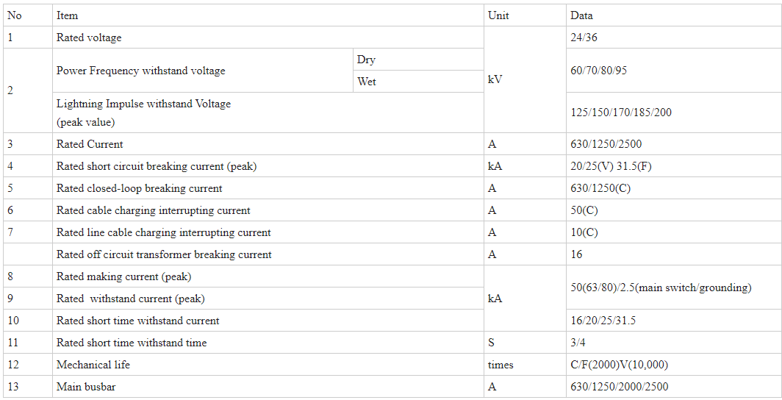782x400 pixels.
Task: Click the '50(C)' data cell
Action: [x=674, y=210]
